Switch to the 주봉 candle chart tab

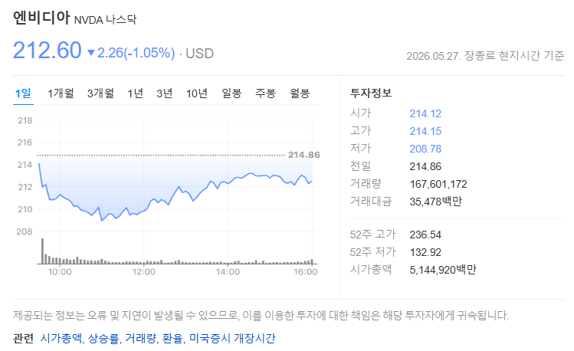265,93
